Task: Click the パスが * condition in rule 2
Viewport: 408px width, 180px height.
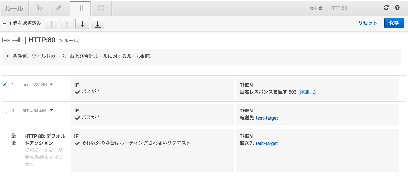Action: [x=90, y=118]
